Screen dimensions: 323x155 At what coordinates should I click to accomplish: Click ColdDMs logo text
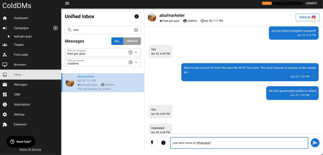17,6
